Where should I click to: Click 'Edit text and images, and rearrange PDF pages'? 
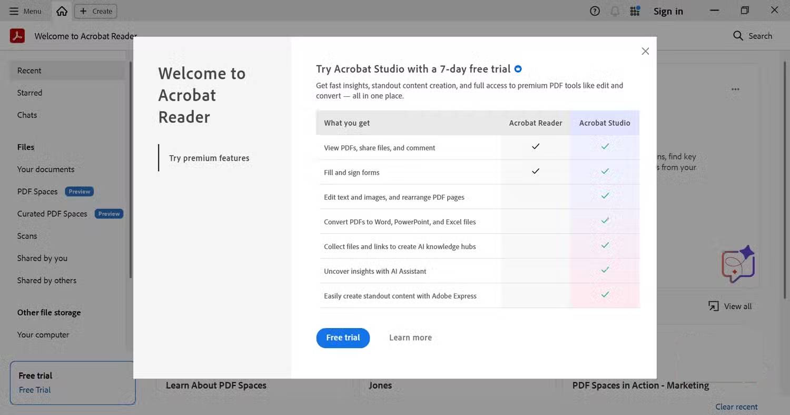pyautogui.click(x=394, y=197)
